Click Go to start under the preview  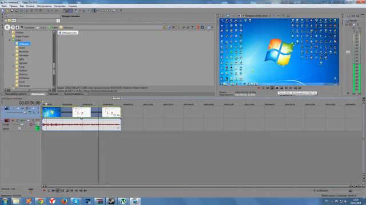pyautogui.click(x=286, y=88)
